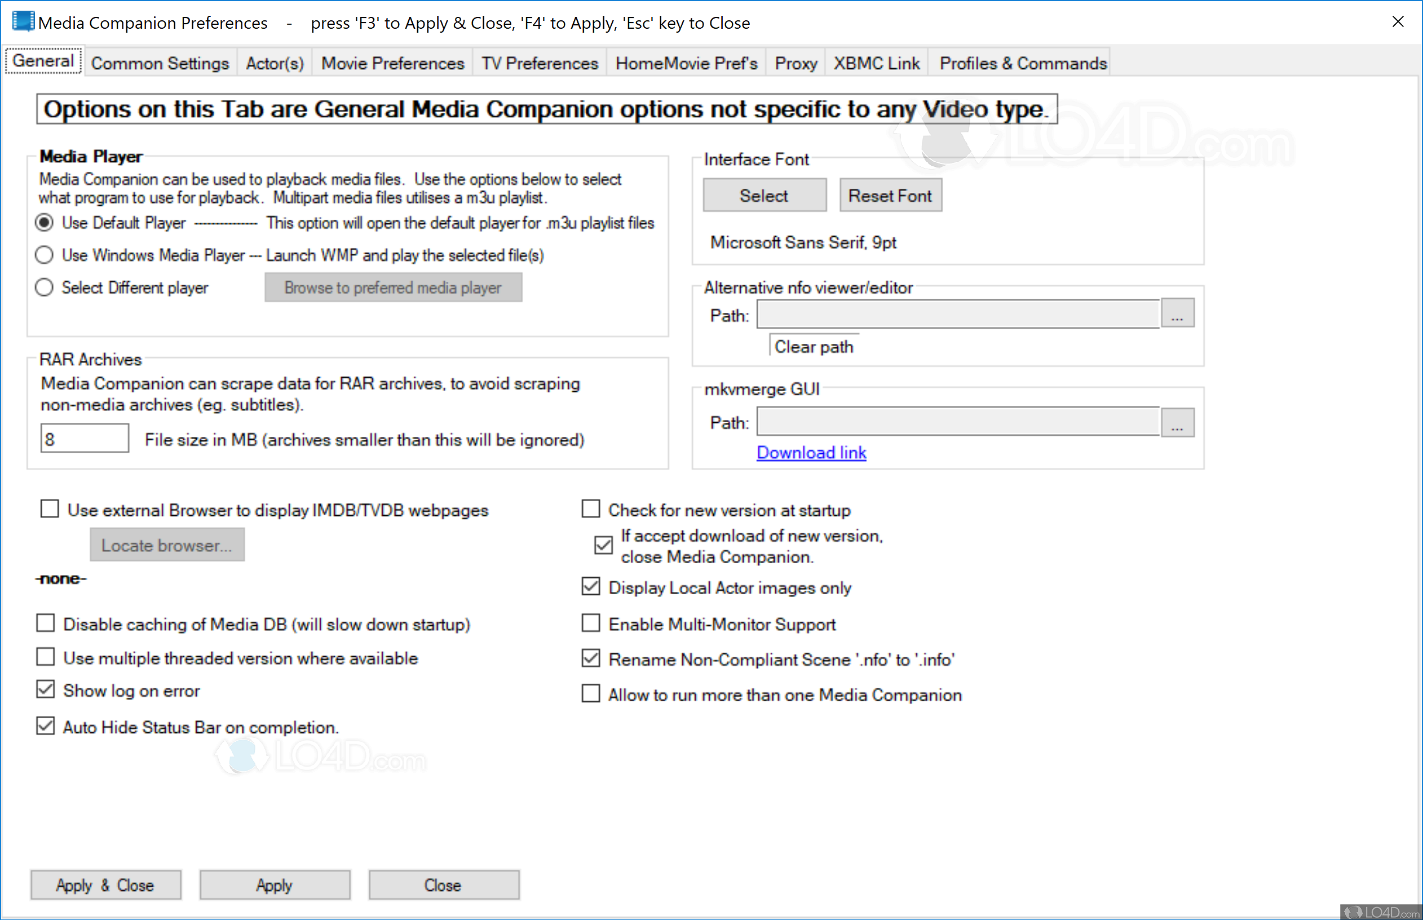Click the Locate browser button
Viewport: 1423px width, 920px height.
(167, 544)
